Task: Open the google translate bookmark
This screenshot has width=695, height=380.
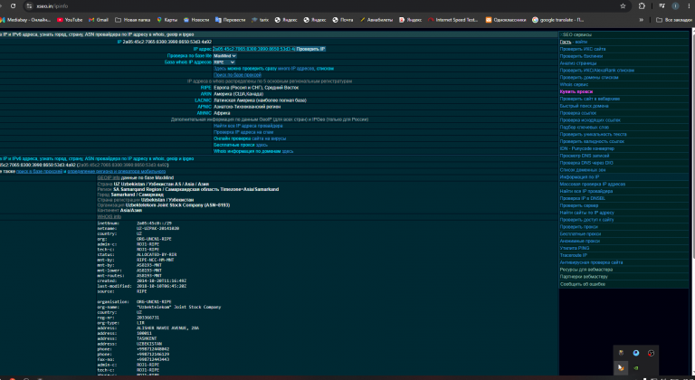Action: (x=558, y=20)
